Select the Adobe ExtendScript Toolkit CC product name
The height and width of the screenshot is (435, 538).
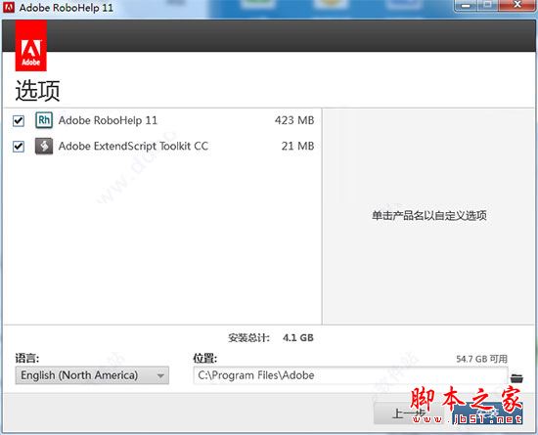pyautogui.click(x=133, y=146)
